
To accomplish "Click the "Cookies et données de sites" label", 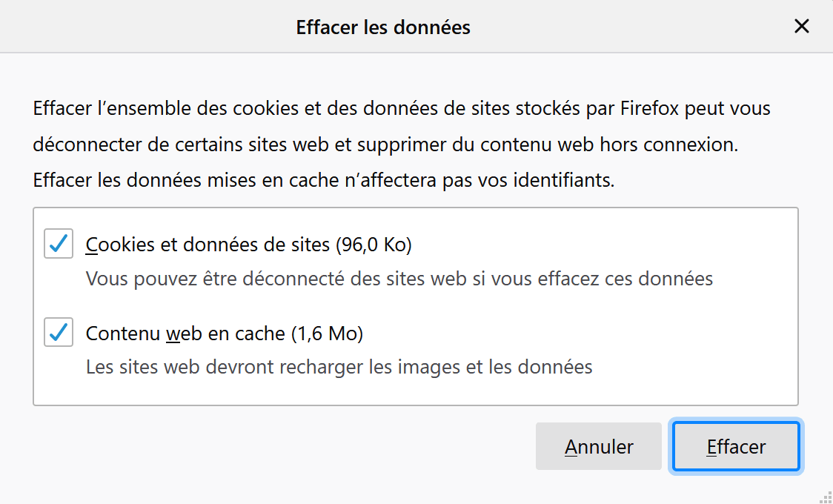I will click(208, 244).
